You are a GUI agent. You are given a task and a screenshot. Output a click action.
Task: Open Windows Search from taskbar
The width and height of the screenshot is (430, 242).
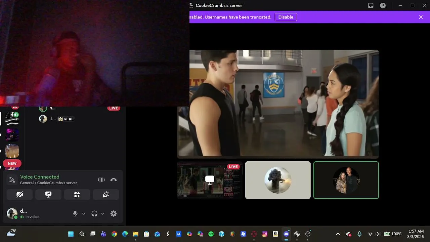[x=82, y=234]
